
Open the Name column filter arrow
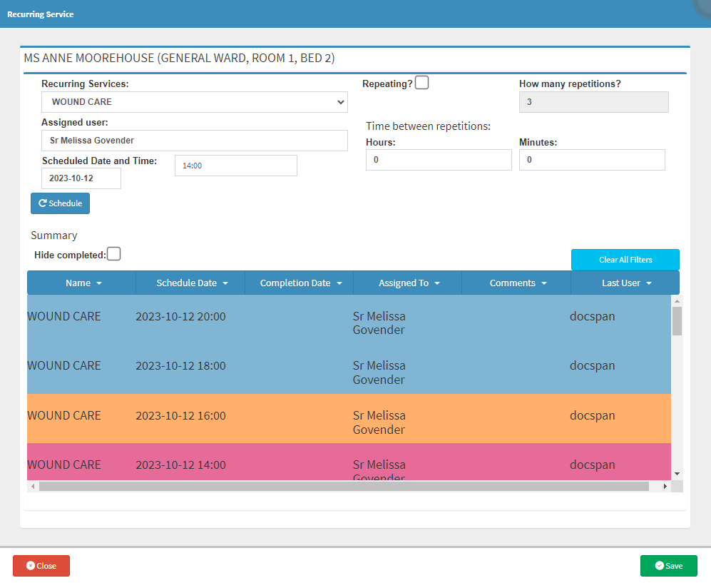[x=99, y=283]
